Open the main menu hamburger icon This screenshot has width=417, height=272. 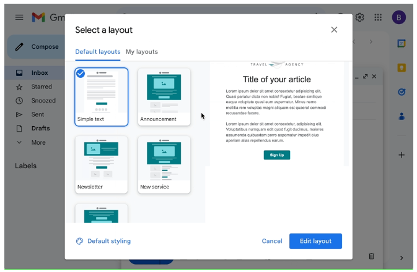19,17
